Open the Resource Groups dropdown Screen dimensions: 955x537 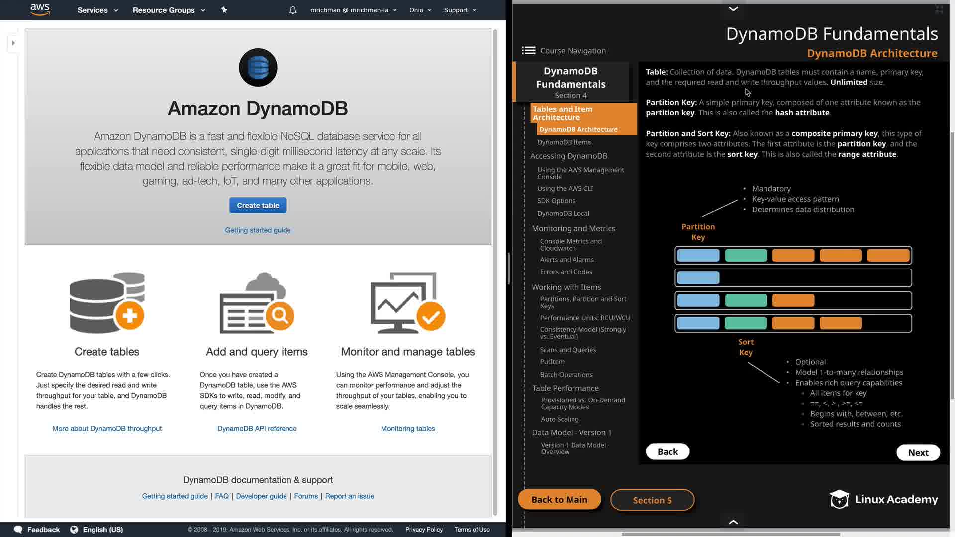(169, 10)
